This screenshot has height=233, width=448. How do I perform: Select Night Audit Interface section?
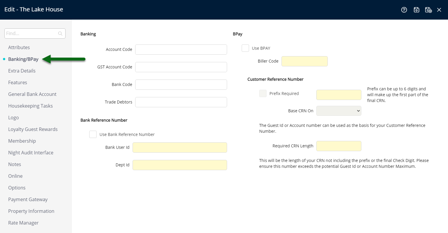[x=31, y=153]
